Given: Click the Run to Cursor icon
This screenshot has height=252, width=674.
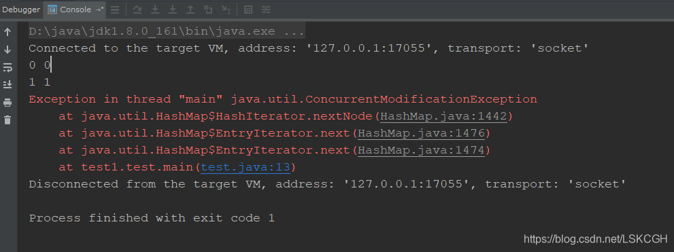Looking at the screenshot, I should [x=226, y=10].
